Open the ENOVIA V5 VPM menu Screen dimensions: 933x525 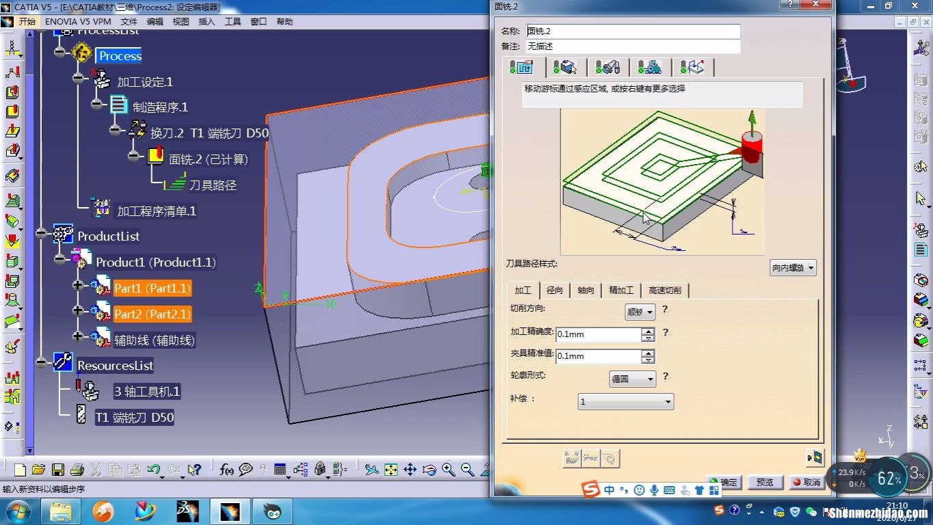[78, 21]
